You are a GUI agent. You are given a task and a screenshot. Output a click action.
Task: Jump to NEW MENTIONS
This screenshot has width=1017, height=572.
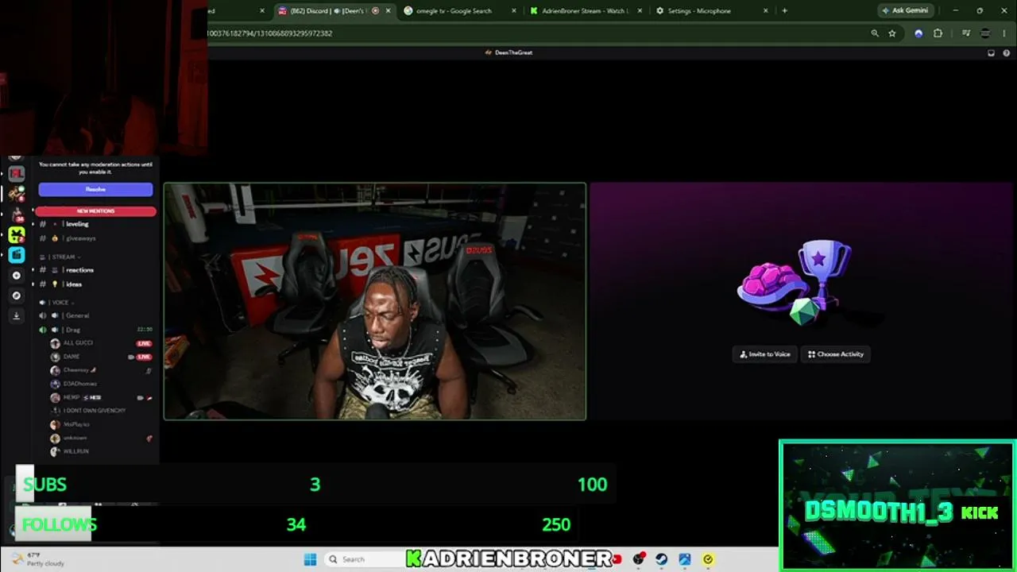click(95, 211)
